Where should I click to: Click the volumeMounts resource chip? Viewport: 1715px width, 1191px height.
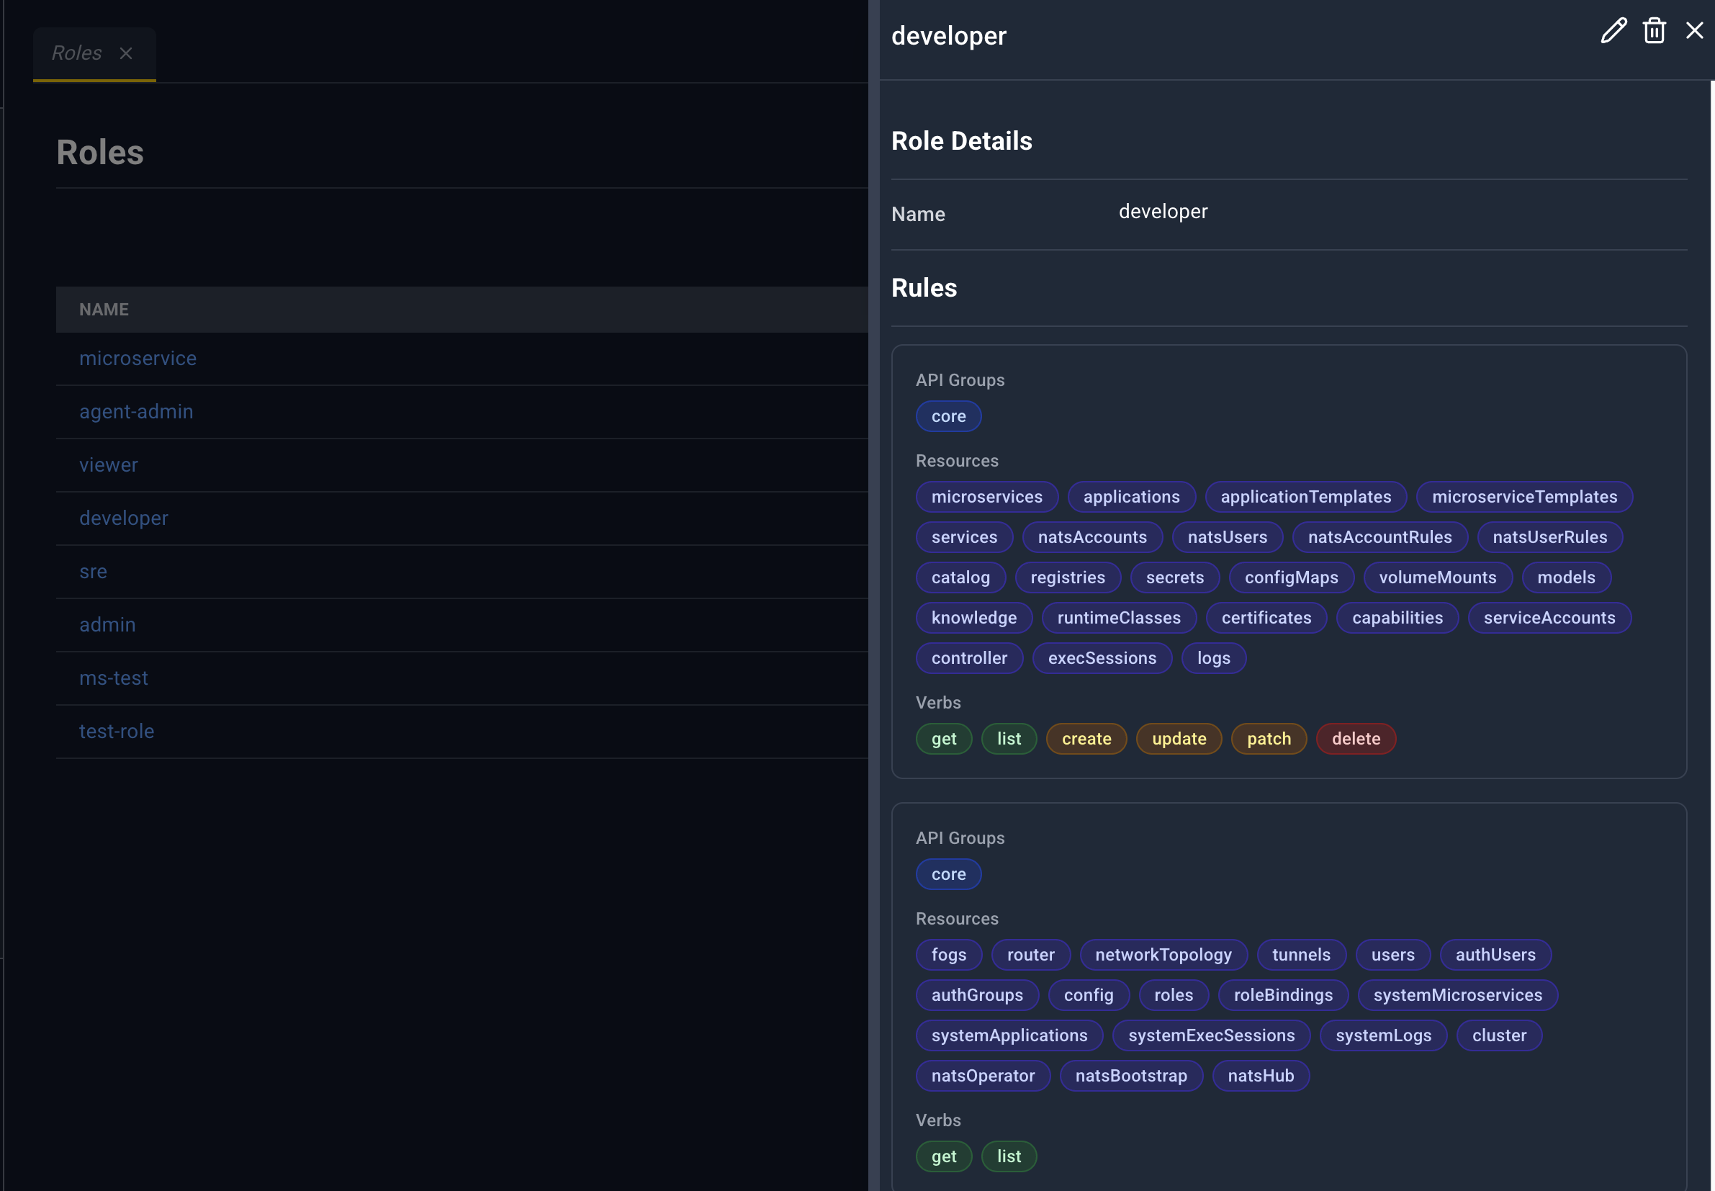tap(1438, 577)
